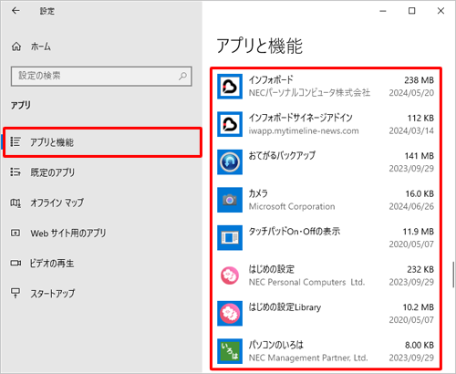The image size is (456, 374).
Task: Click the 既定のアプリ icon
Action: (x=16, y=172)
